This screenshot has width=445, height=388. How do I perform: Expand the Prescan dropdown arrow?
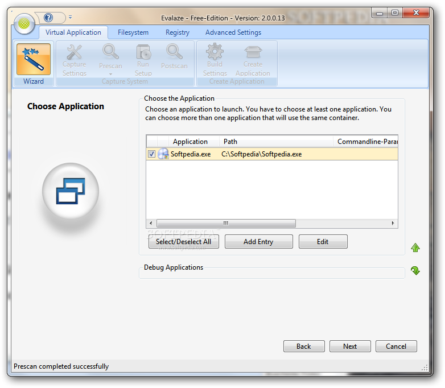110,74
